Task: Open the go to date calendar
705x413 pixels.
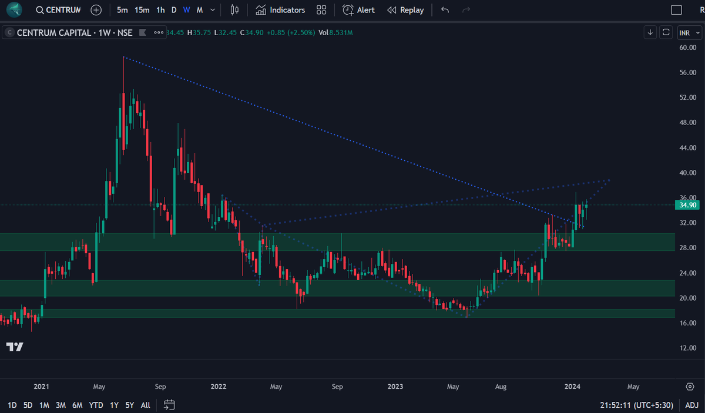Action: pyautogui.click(x=169, y=405)
